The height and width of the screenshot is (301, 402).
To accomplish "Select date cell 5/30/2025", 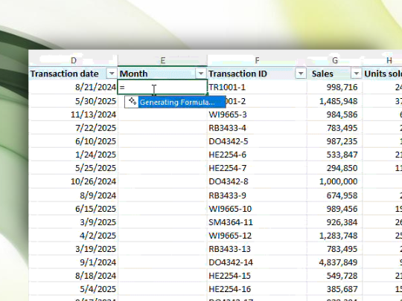I will [73, 101].
